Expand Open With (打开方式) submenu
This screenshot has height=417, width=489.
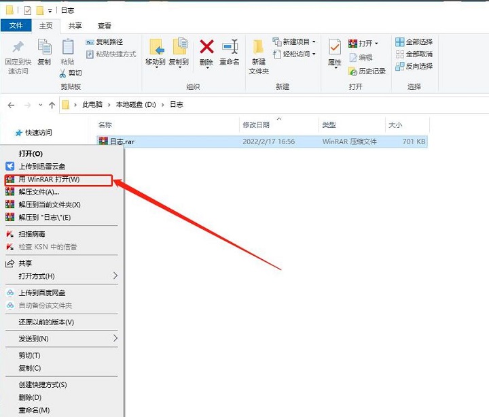[x=115, y=276]
